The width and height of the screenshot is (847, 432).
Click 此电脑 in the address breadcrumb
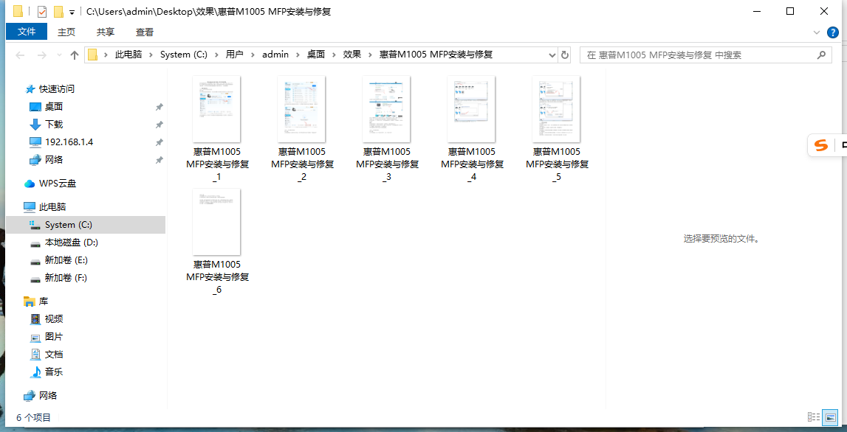tap(128, 55)
